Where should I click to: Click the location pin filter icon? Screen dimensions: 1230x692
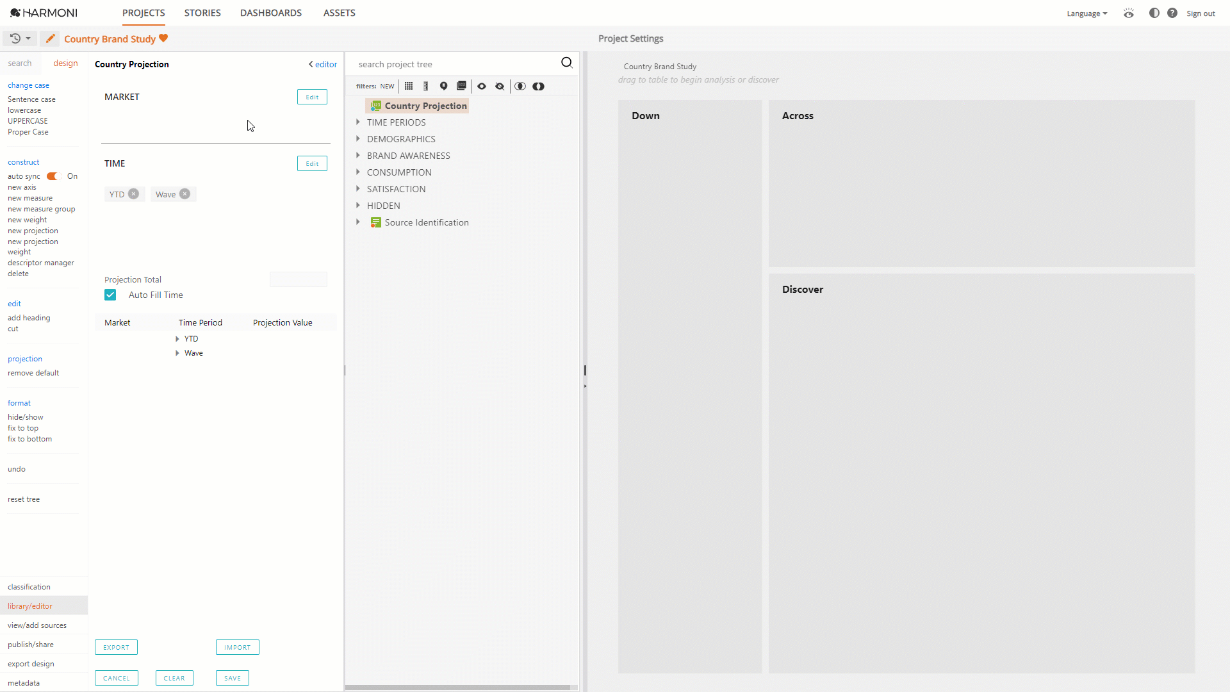(443, 86)
